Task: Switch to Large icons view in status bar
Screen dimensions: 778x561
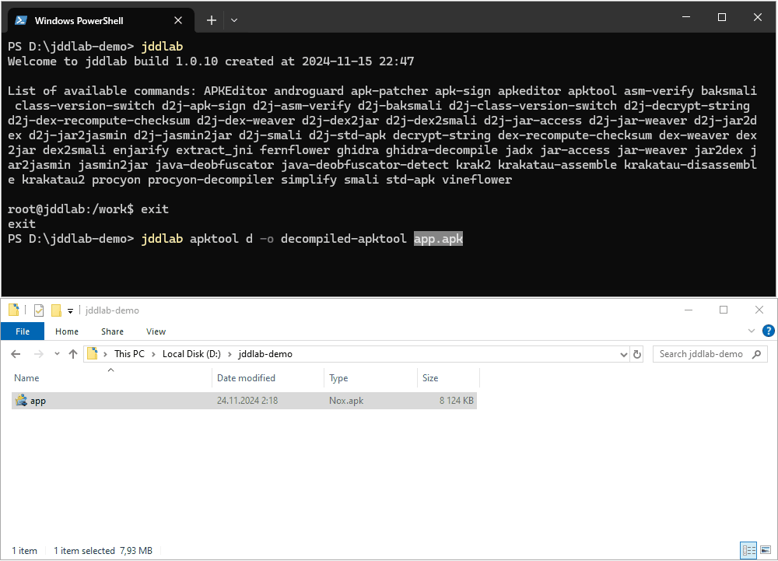Action: coord(766,550)
